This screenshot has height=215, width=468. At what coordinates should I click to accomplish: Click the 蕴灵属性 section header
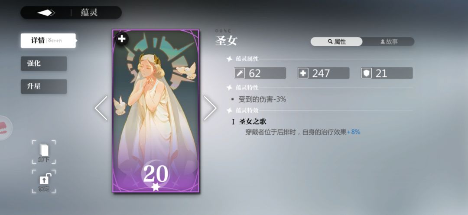click(247, 59)
